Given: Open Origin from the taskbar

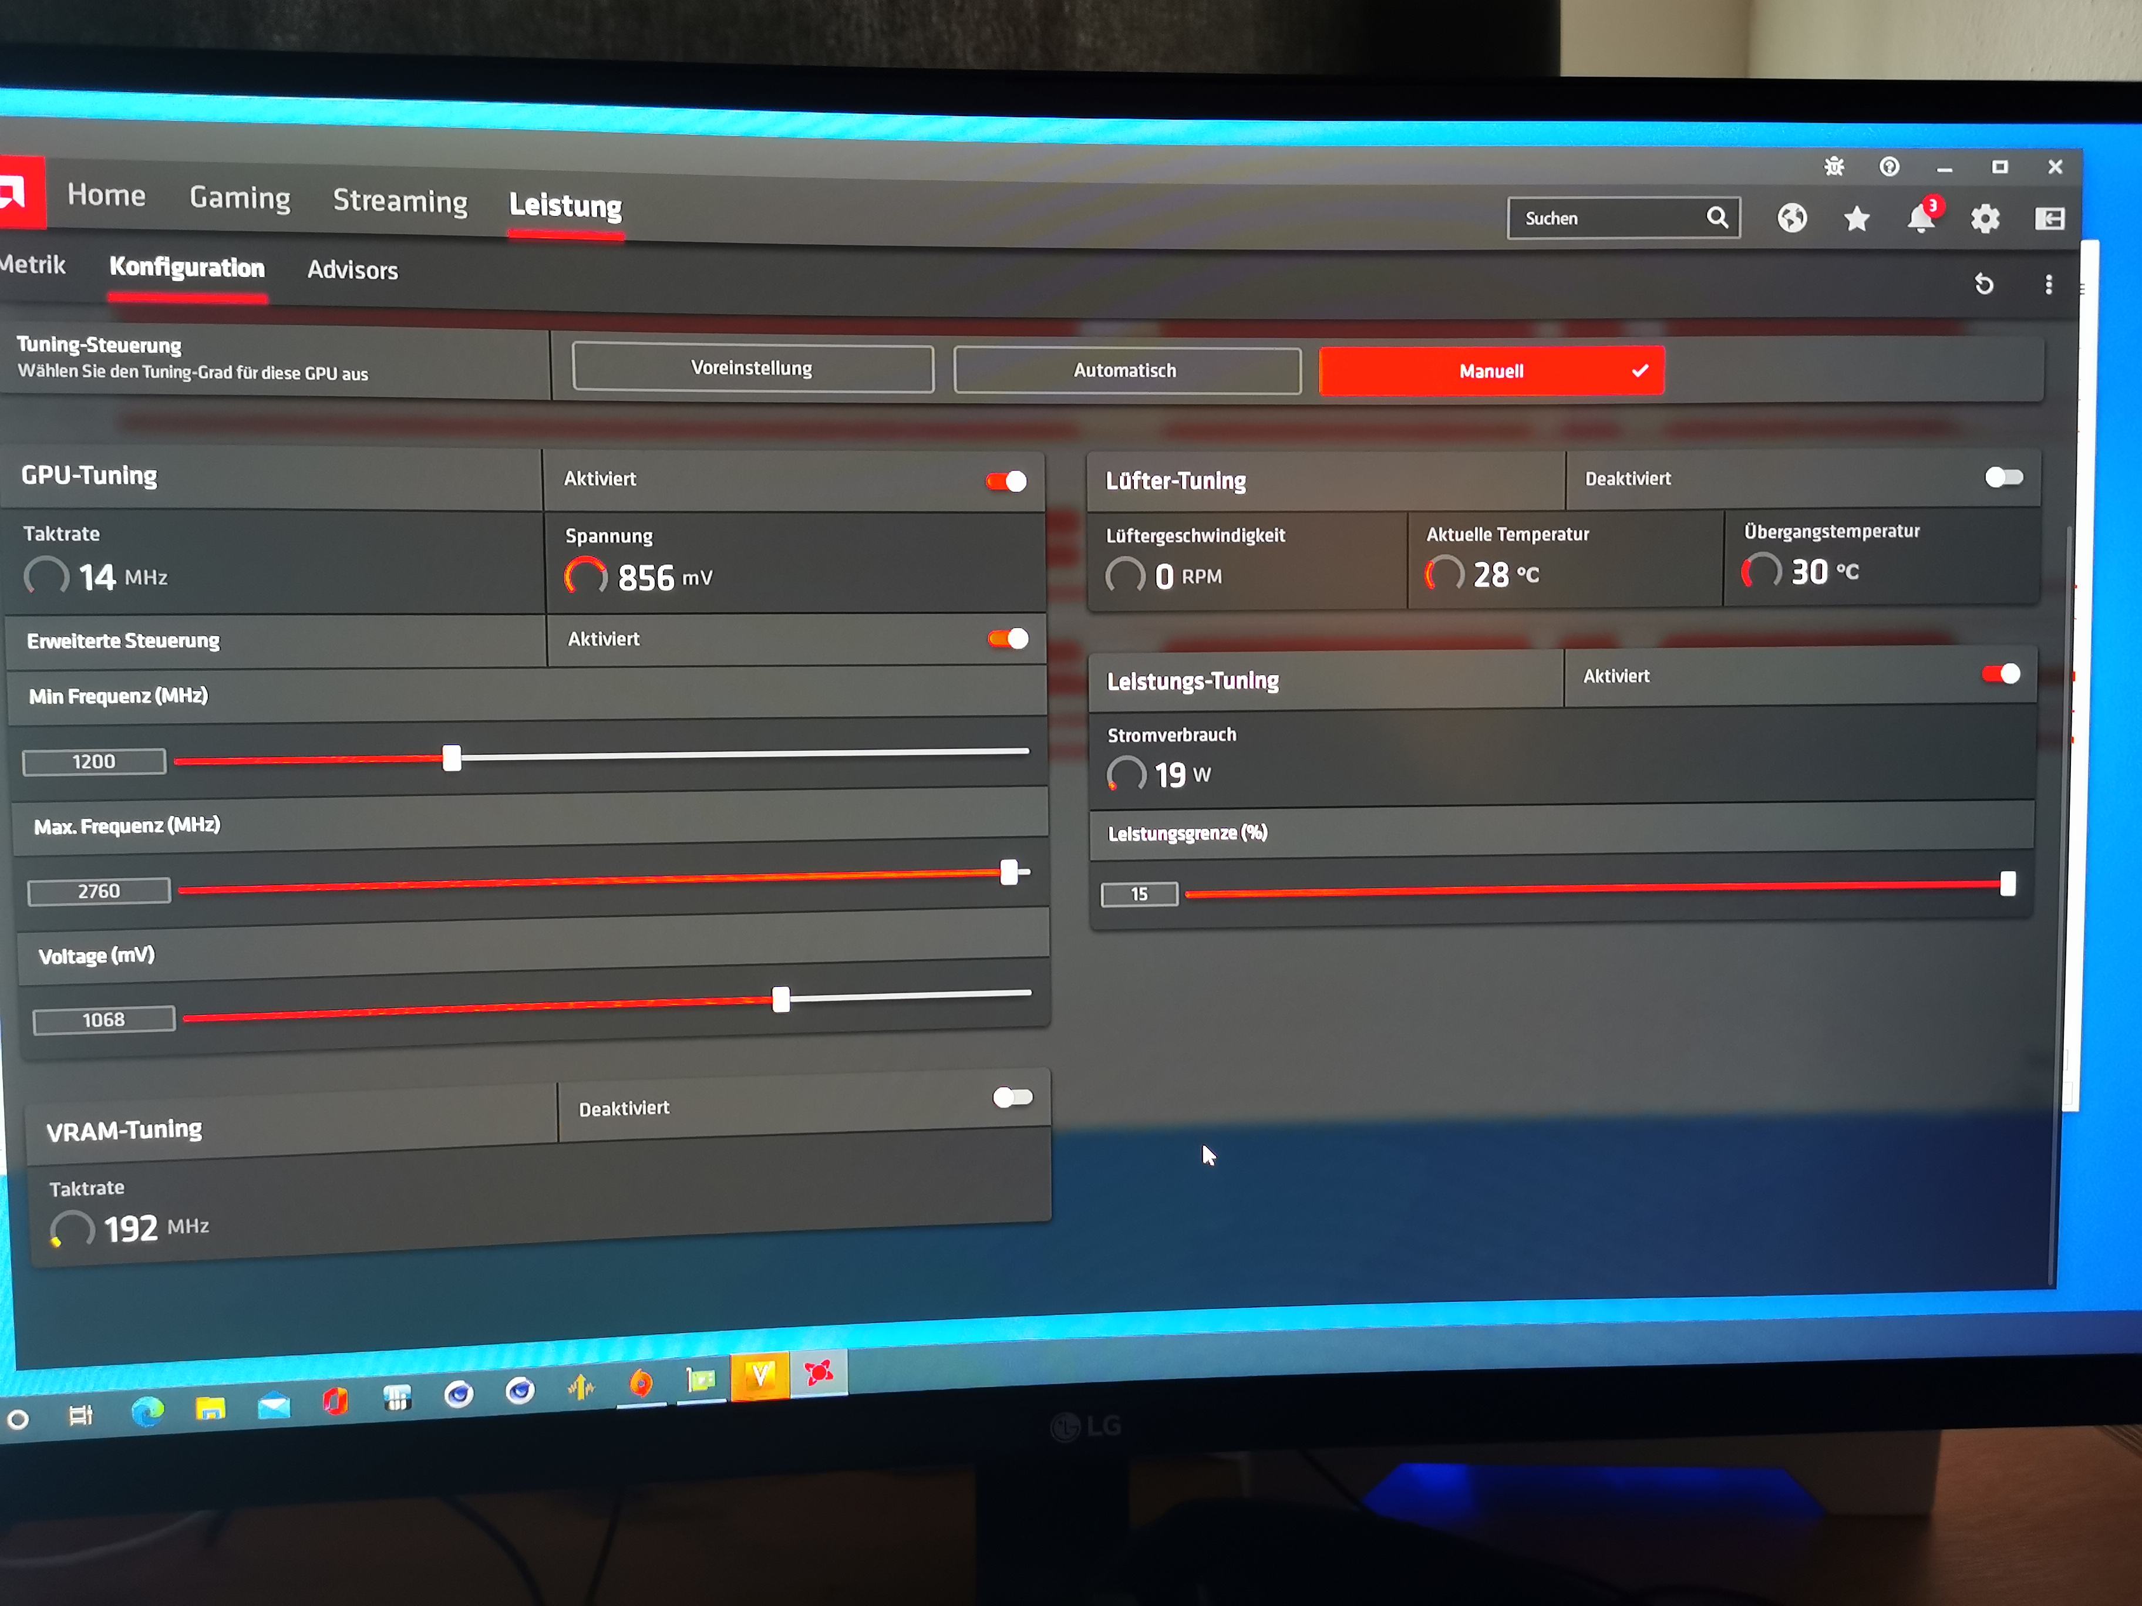Looking at the screenshot, I should coord(640,1384).
